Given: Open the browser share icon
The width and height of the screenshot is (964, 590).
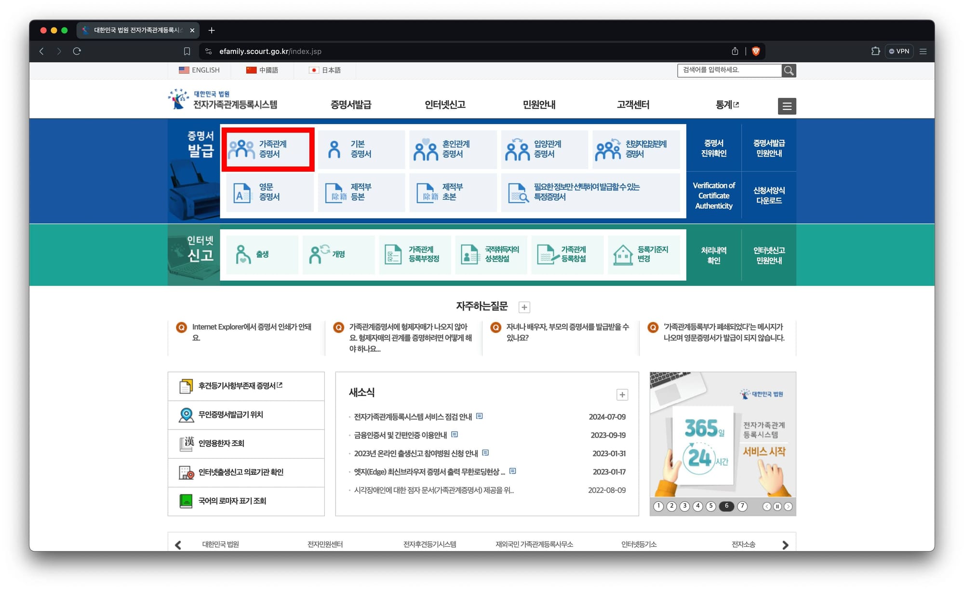Looking at the screenshot, I should 735,51.
